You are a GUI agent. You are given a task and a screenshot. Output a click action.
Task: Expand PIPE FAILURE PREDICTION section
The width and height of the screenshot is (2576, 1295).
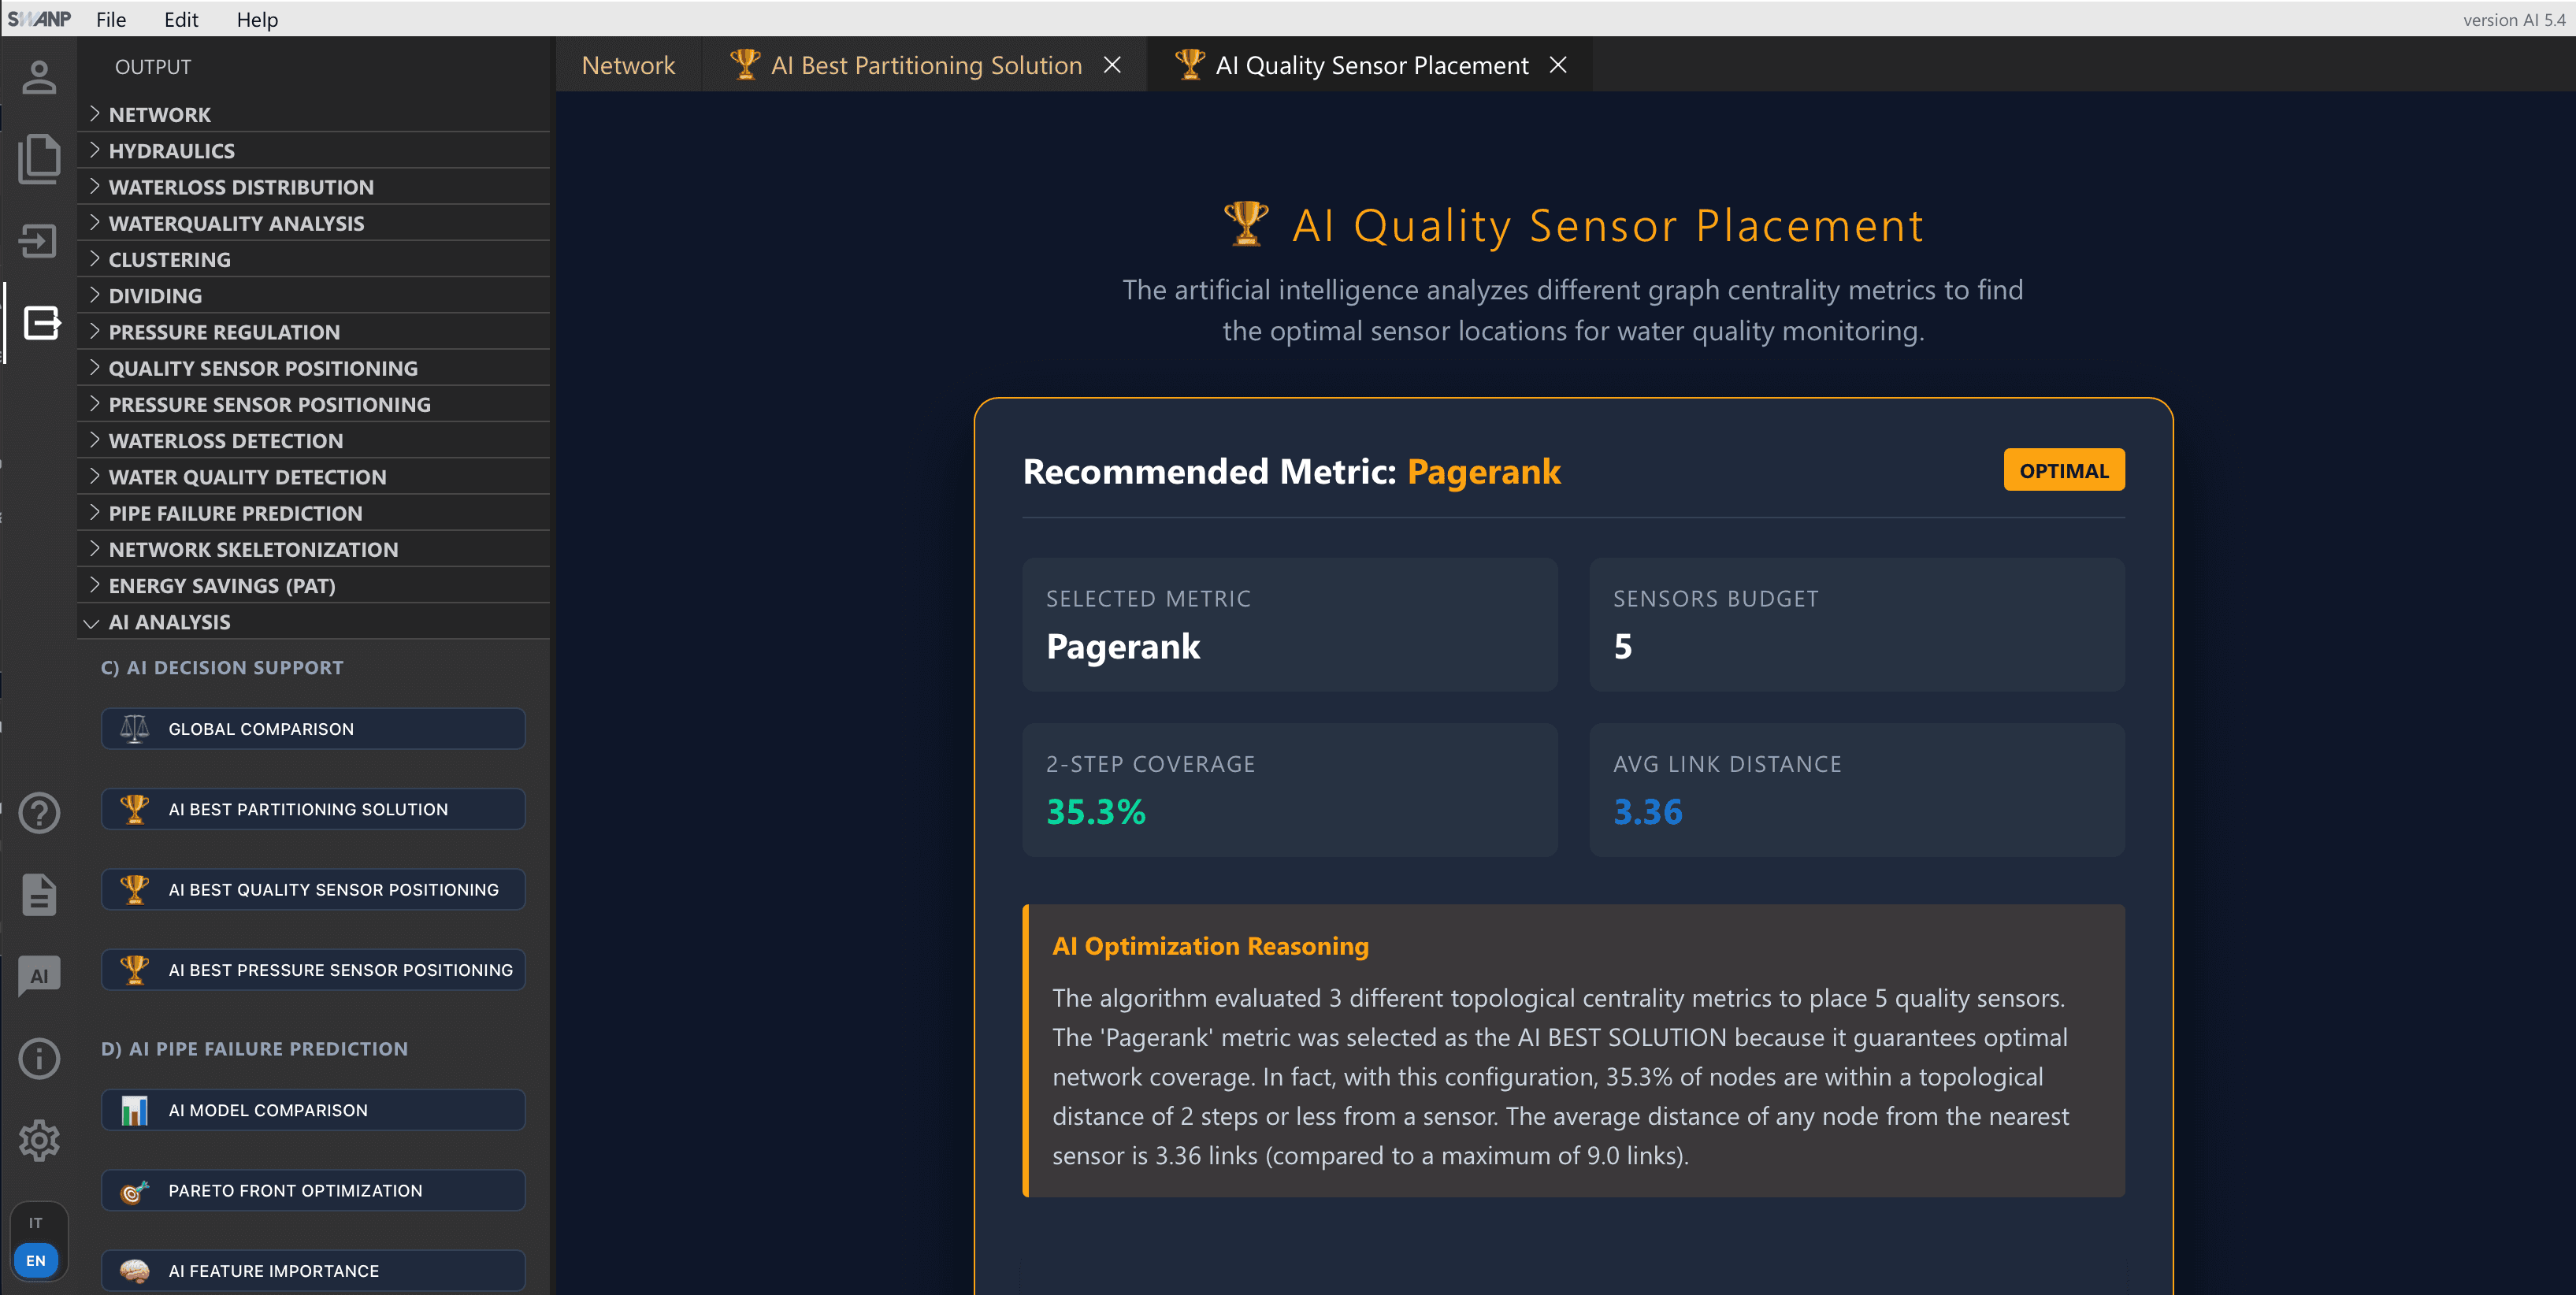pyautogui.click(x=313, y=513)
